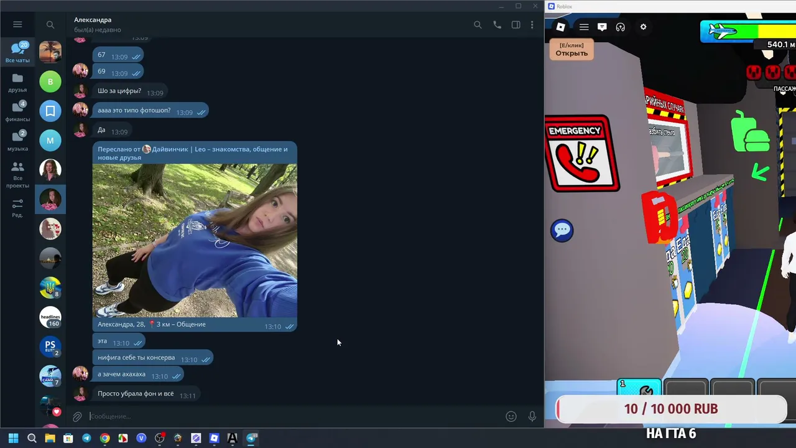796x448 pixels.
Task: Open the Roblox logo menu in game
Action: (x=560, y=27)
